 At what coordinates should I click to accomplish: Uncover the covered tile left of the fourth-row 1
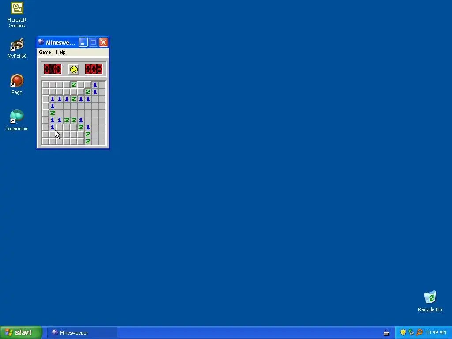(x=45, y=106)
